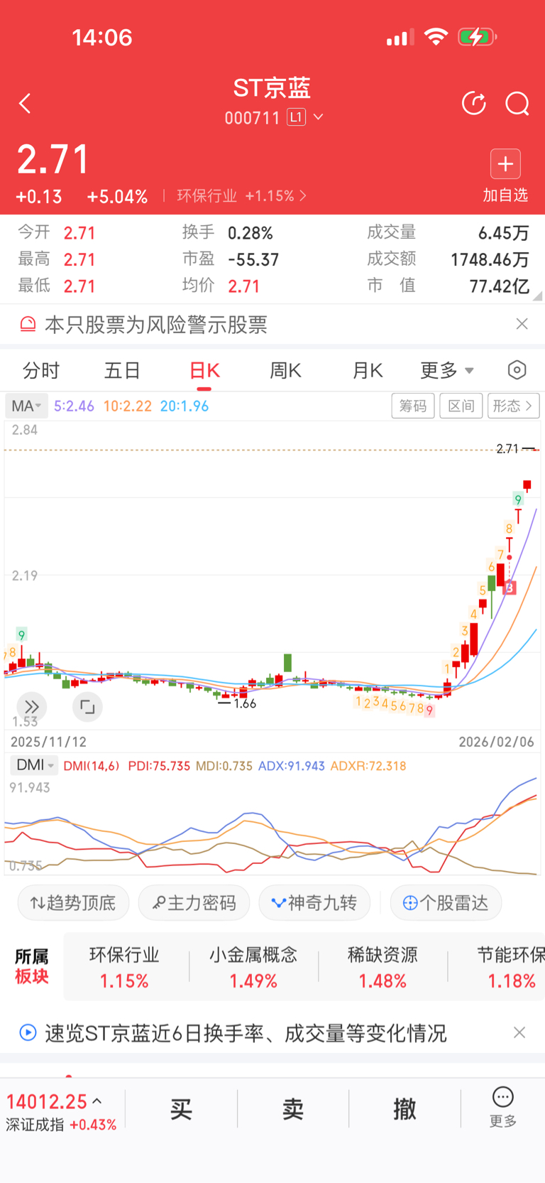Open chart settings hexagon icon

click(x=517, y=370)
